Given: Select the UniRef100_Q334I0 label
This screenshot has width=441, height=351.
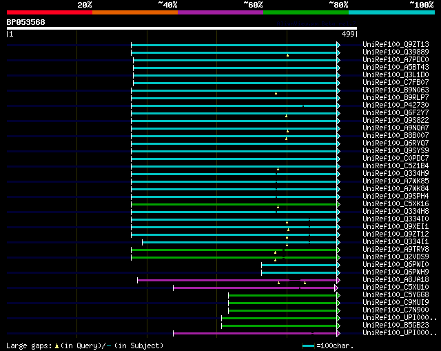Looking at the screenshot, I should [x=396, y=219].
